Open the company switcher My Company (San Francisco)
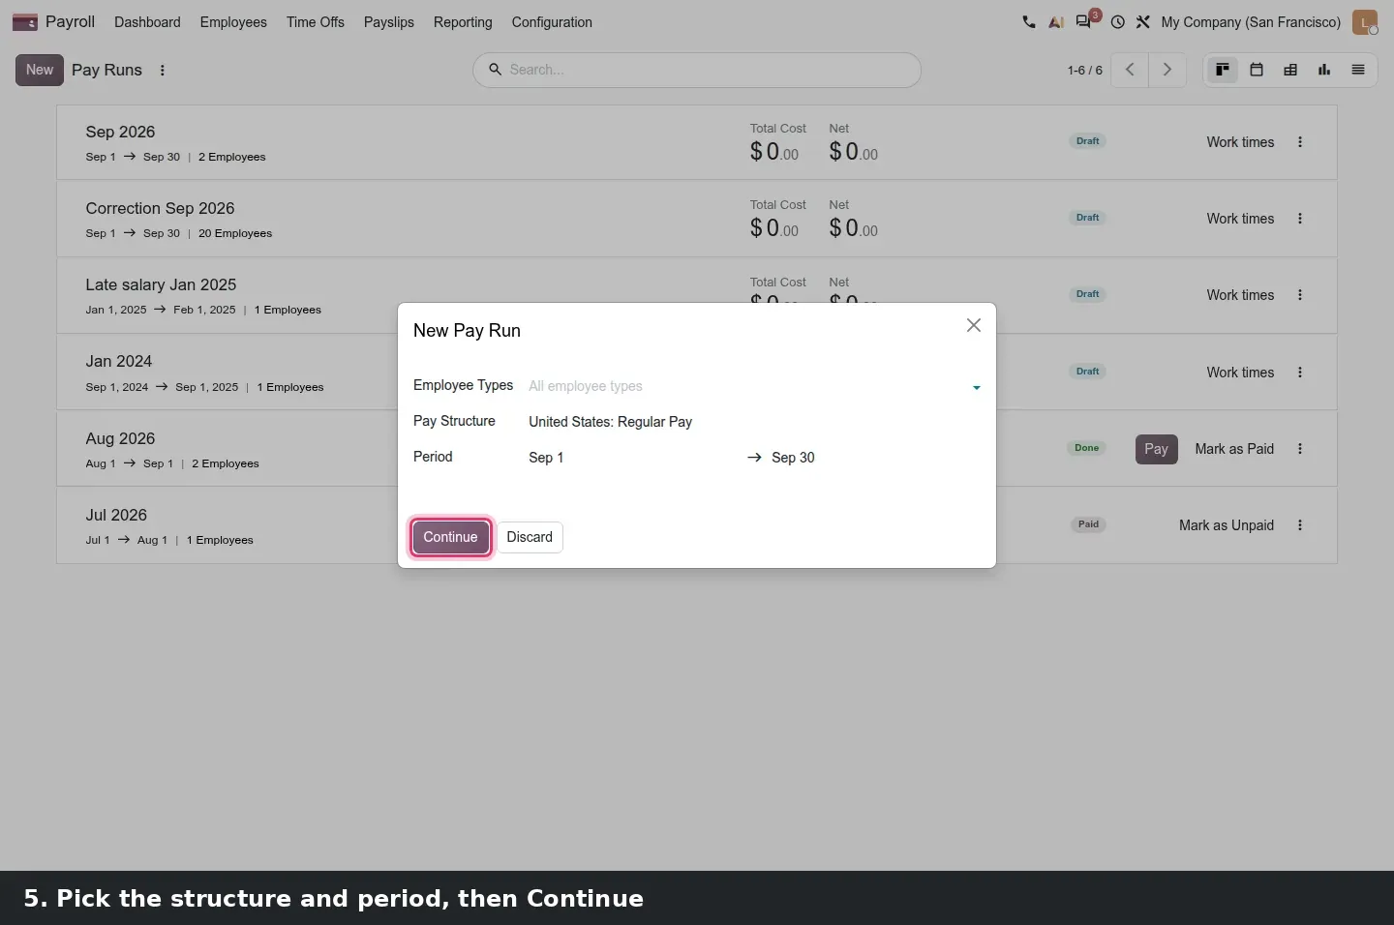This screenshot has width=1394, height=925. pyautogui.click(x=1251, y=22)
